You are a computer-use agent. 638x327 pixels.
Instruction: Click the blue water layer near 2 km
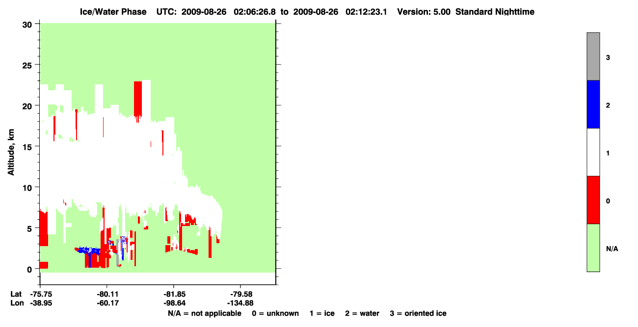[90, 252]
